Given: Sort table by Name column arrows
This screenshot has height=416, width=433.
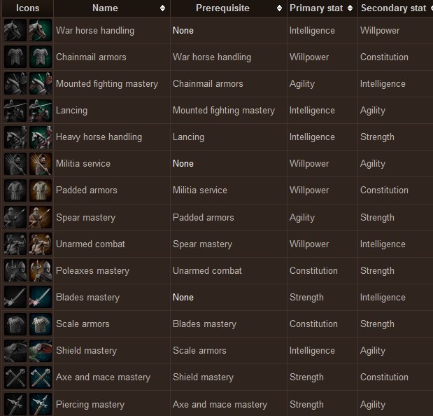Looking at the screenshot, I should click(162, 8).
